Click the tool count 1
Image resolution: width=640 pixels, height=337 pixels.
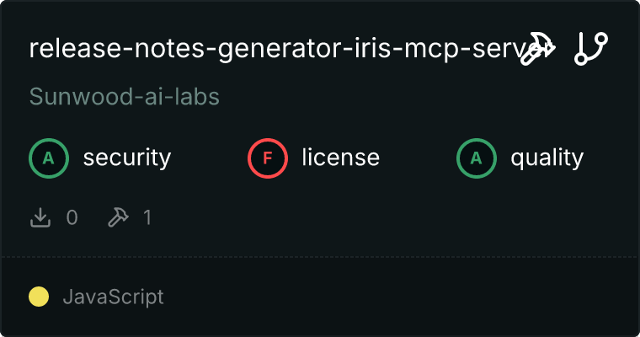coord(147,217)
